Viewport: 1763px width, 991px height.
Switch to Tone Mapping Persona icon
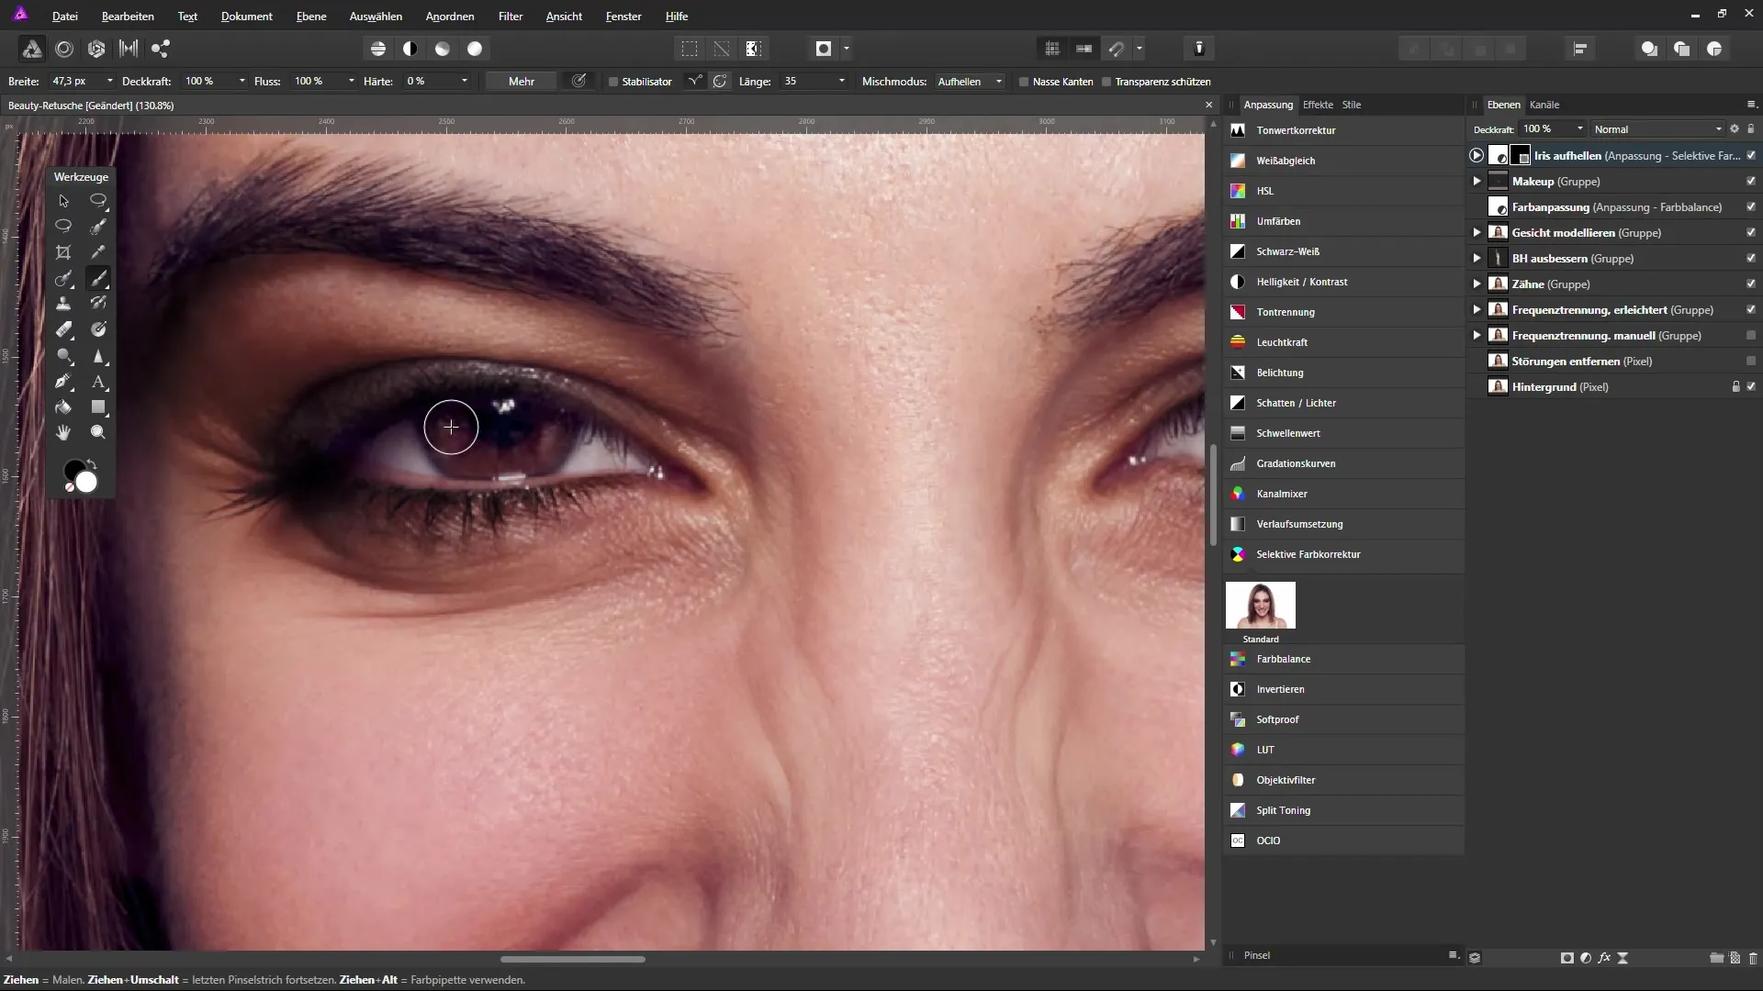129,49
